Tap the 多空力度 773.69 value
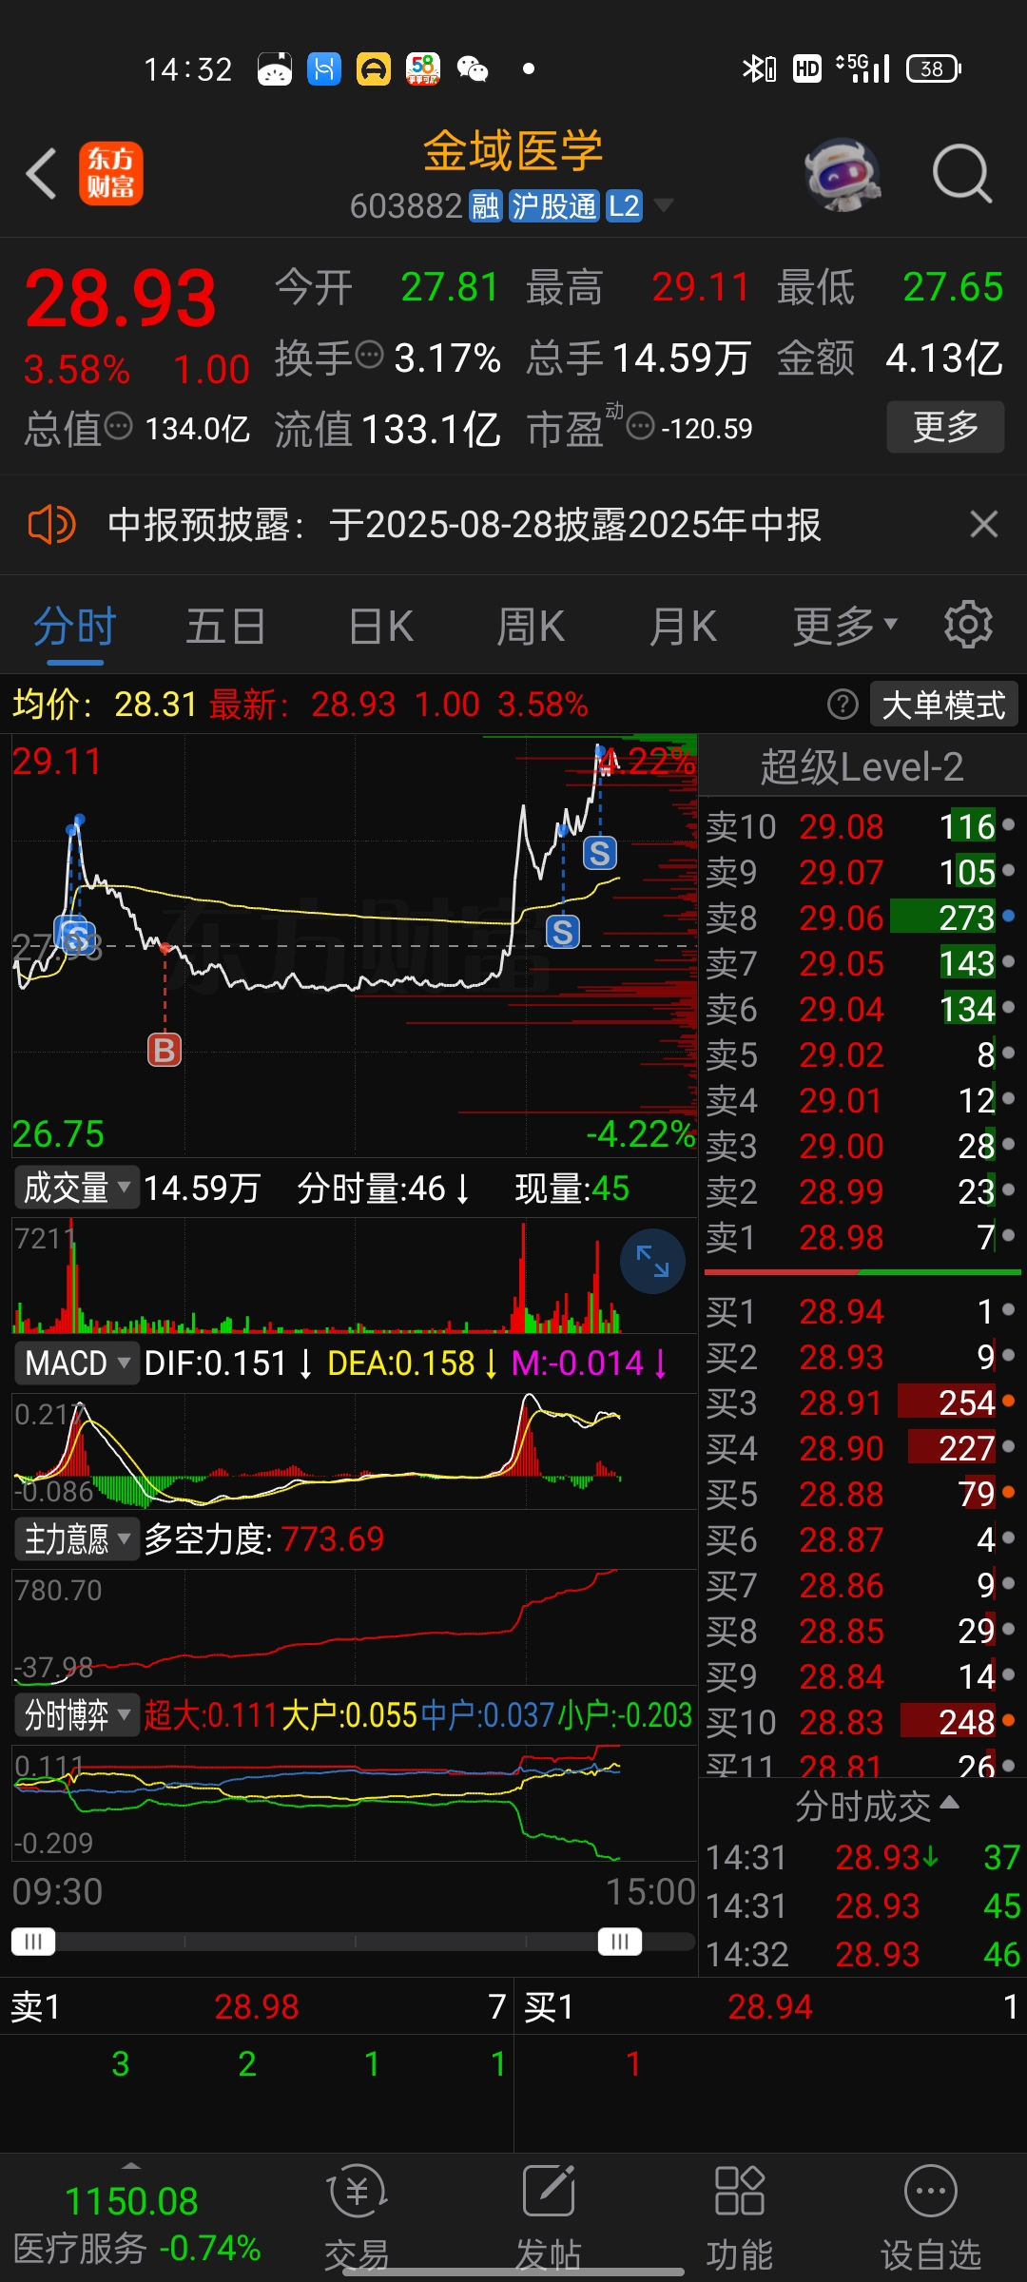The height and width of the screenshot is (2282, 1027). tap(333, 1538)
